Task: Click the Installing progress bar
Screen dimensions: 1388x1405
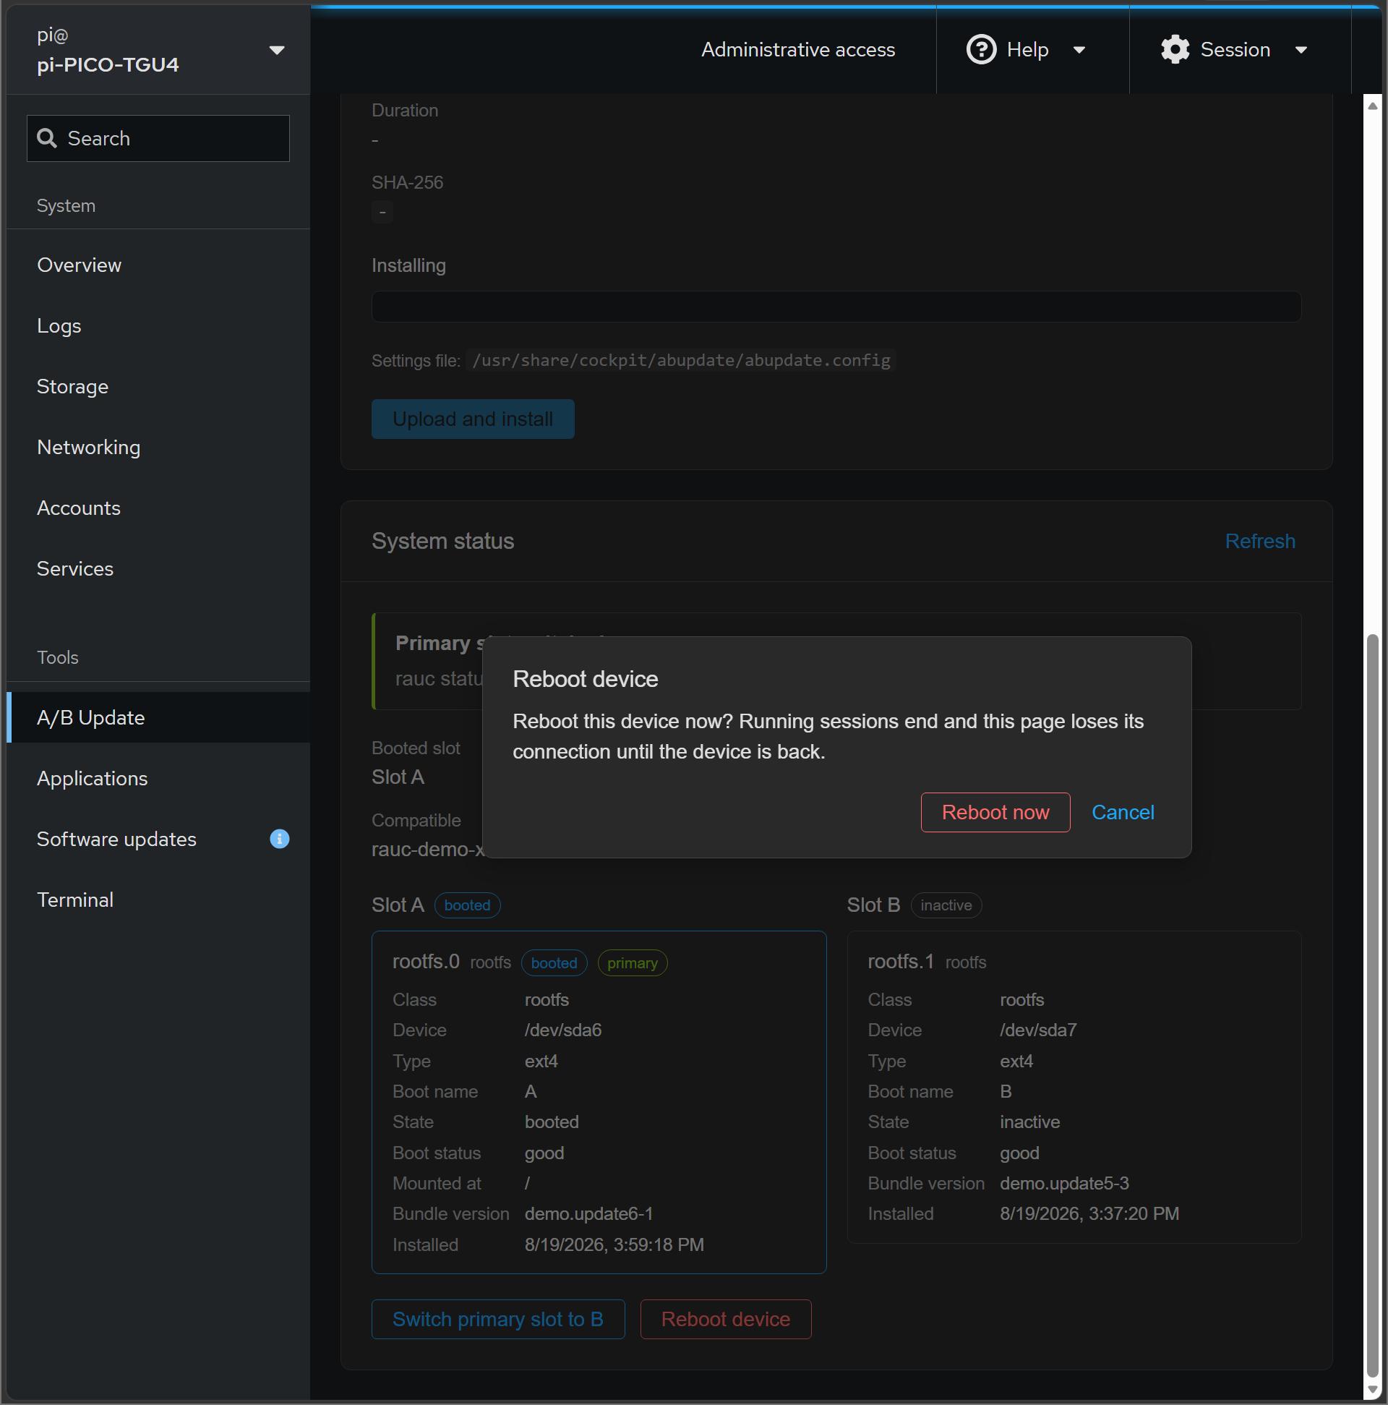Action: point(836,306)
